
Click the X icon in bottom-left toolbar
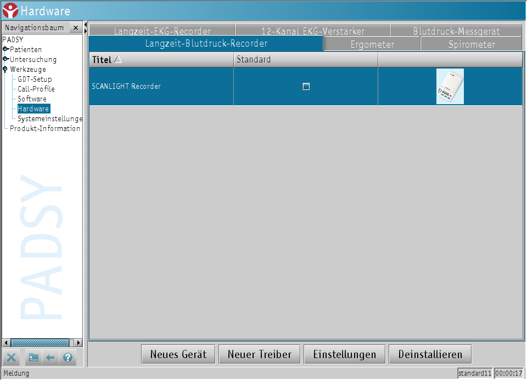(12, 358)
